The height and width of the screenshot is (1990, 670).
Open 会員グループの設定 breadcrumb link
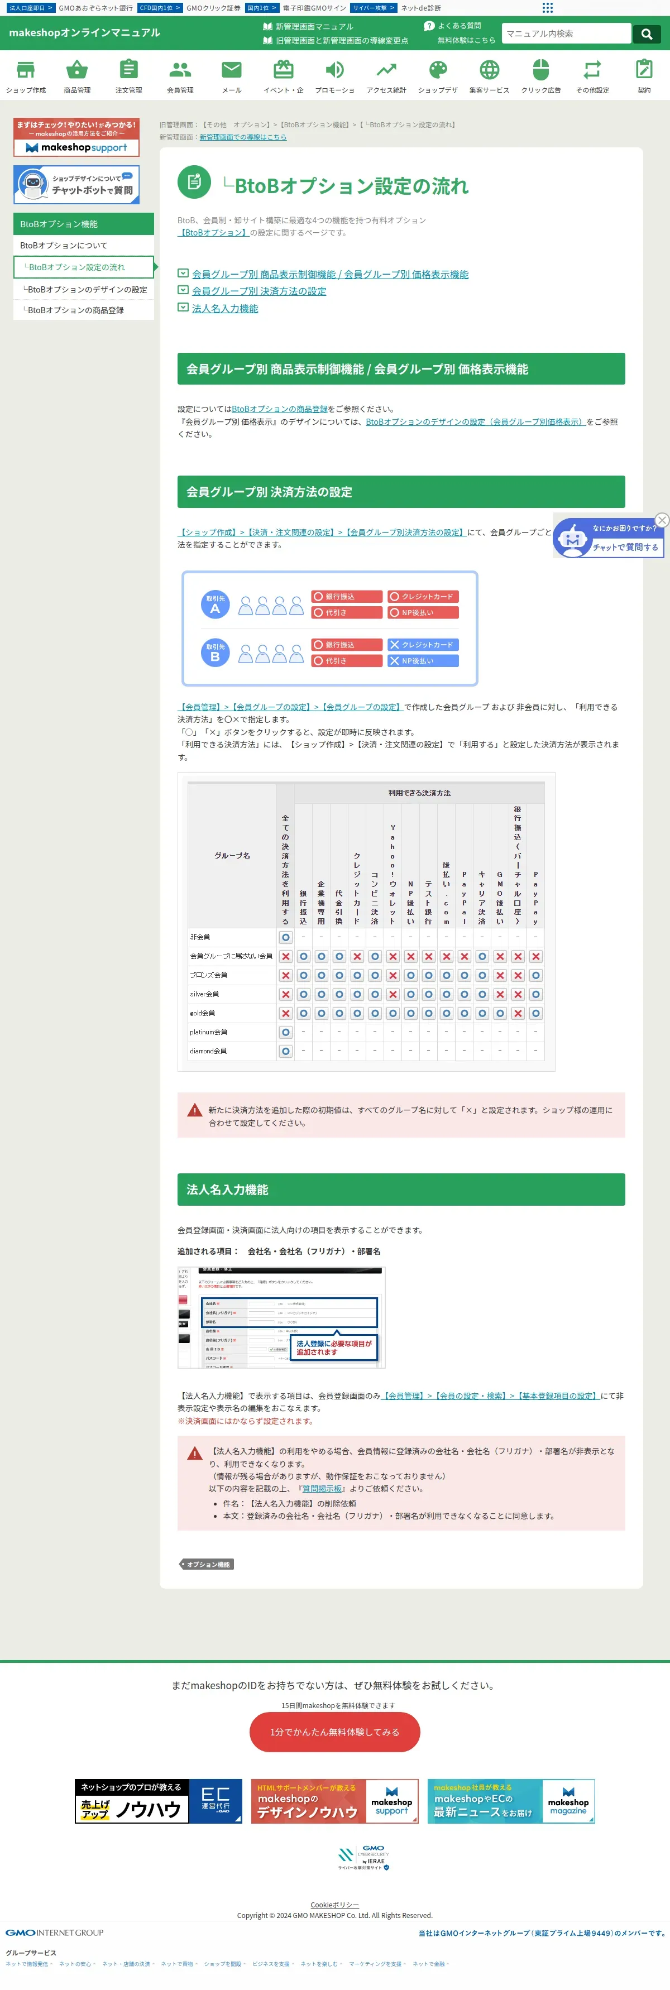click(290, 707)
